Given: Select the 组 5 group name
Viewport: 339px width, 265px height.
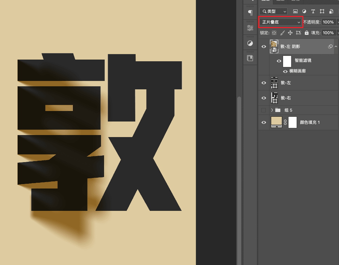Looking at the screenshot, I should click(288, 110).
